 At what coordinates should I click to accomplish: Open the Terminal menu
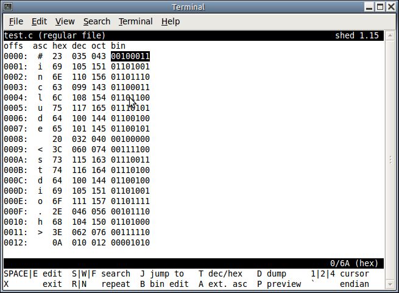[x=136, y=21]
